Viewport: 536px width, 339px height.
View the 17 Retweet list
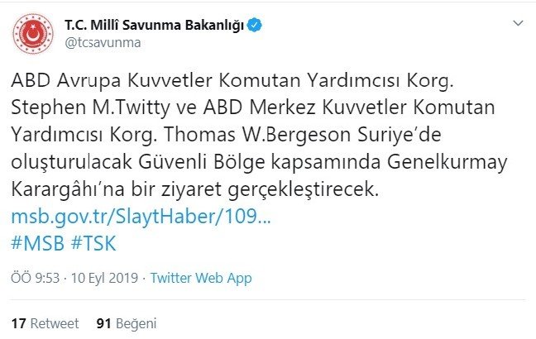(45, 322)
